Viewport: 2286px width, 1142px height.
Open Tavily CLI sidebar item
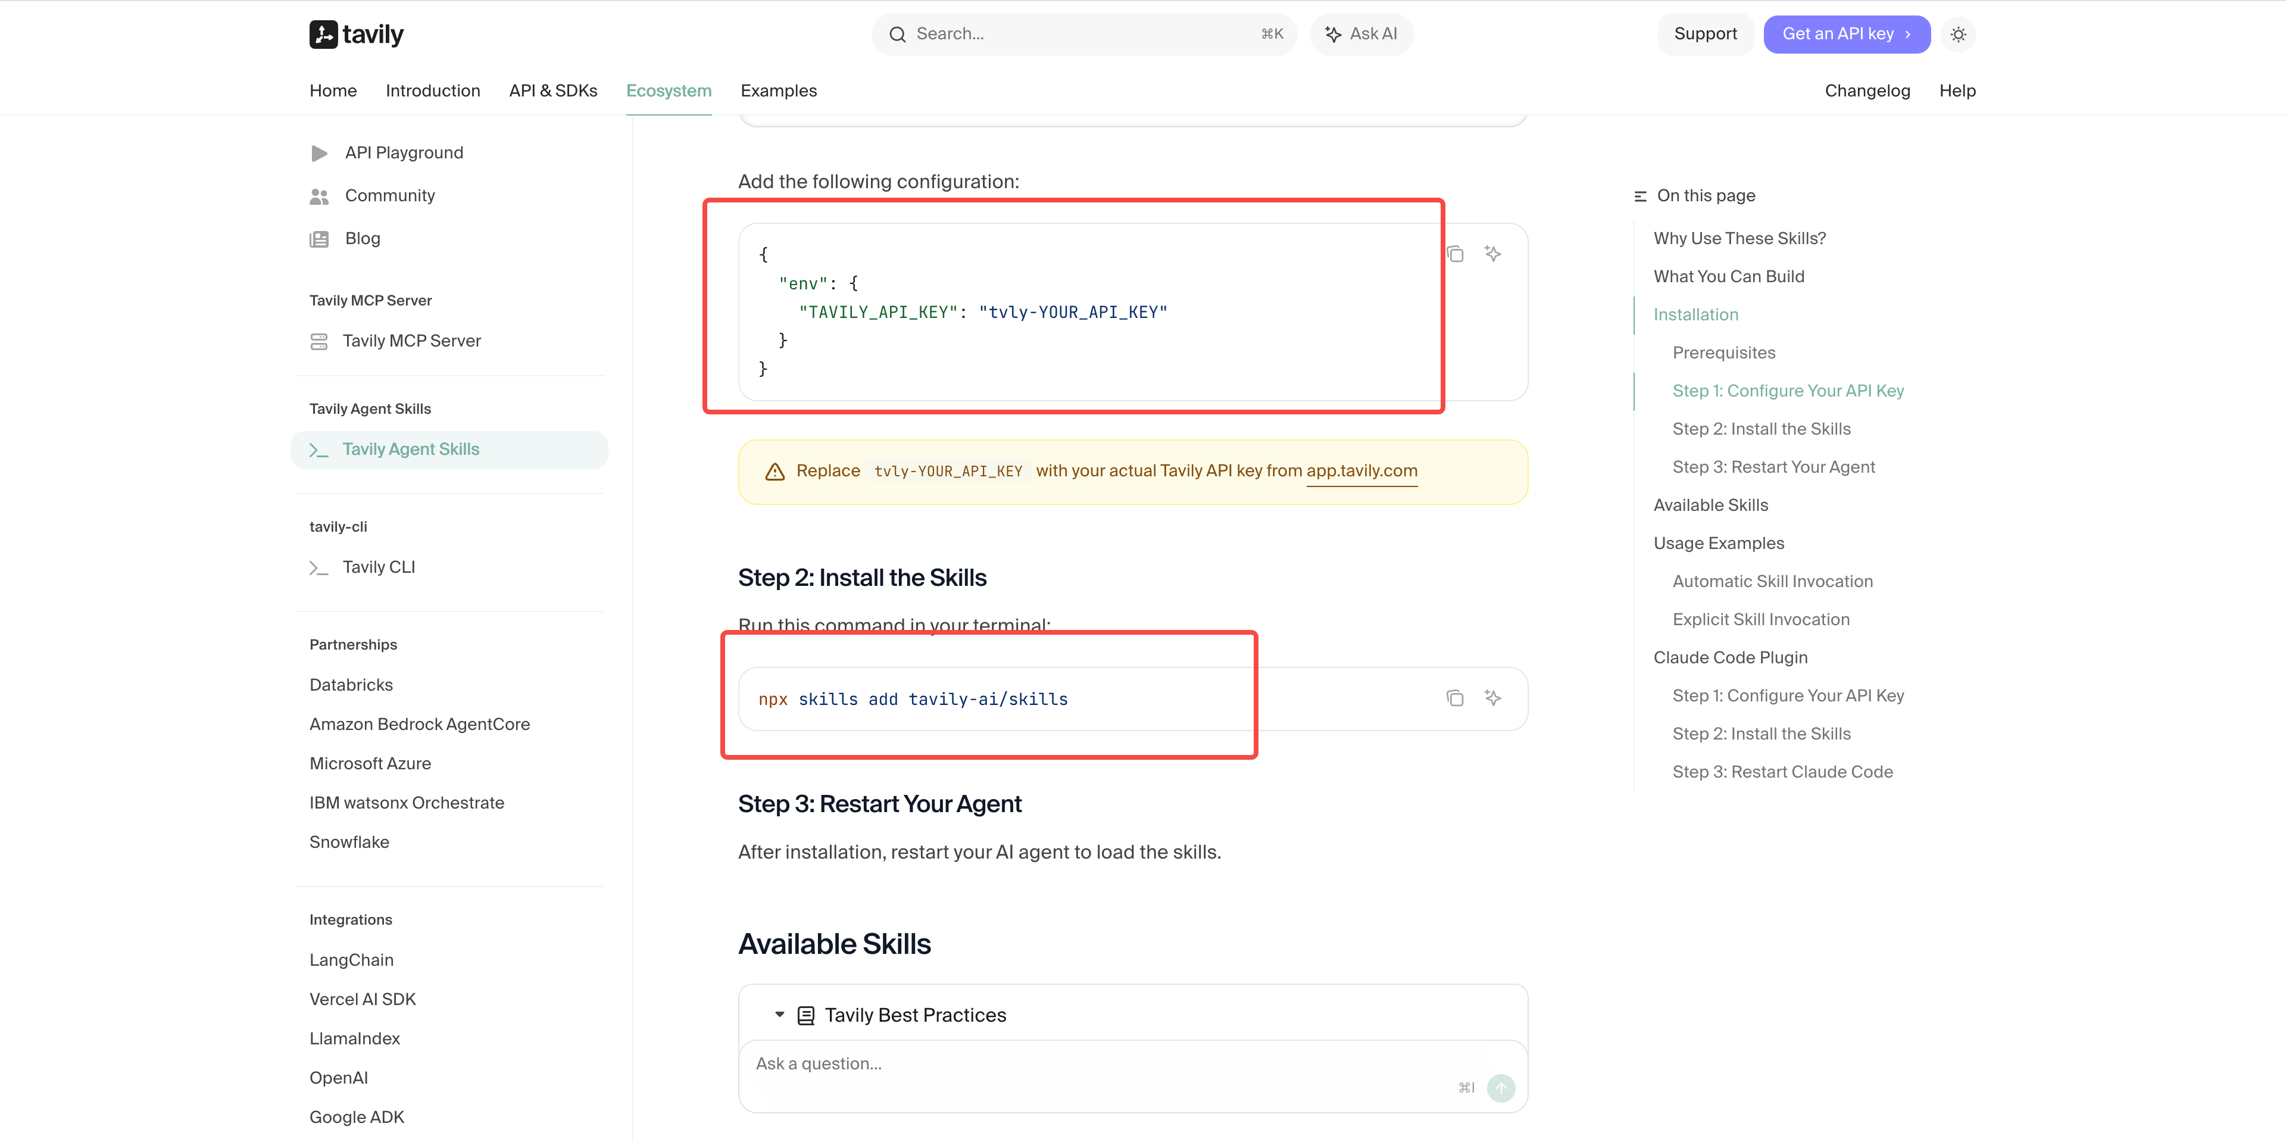(378, 567)
